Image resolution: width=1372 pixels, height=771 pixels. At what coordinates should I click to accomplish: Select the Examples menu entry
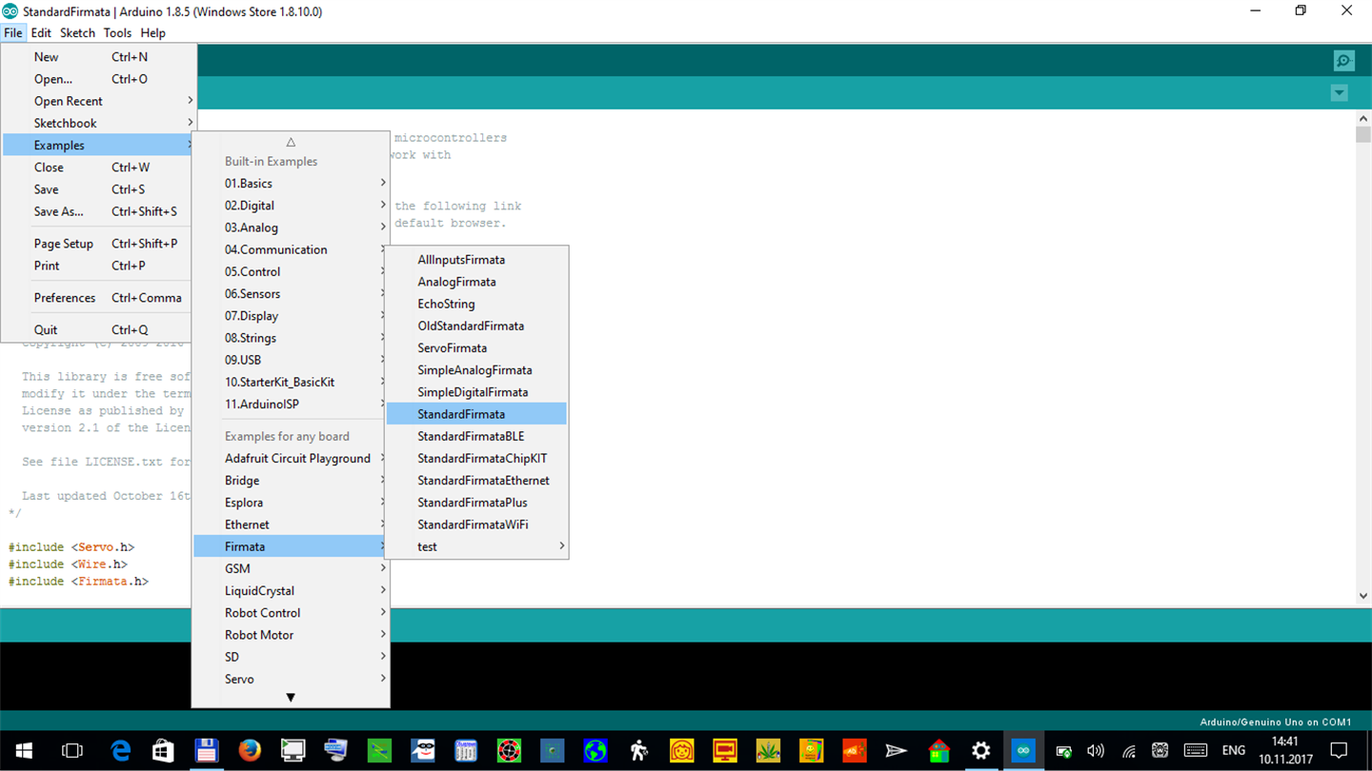(x=99, y=145)
